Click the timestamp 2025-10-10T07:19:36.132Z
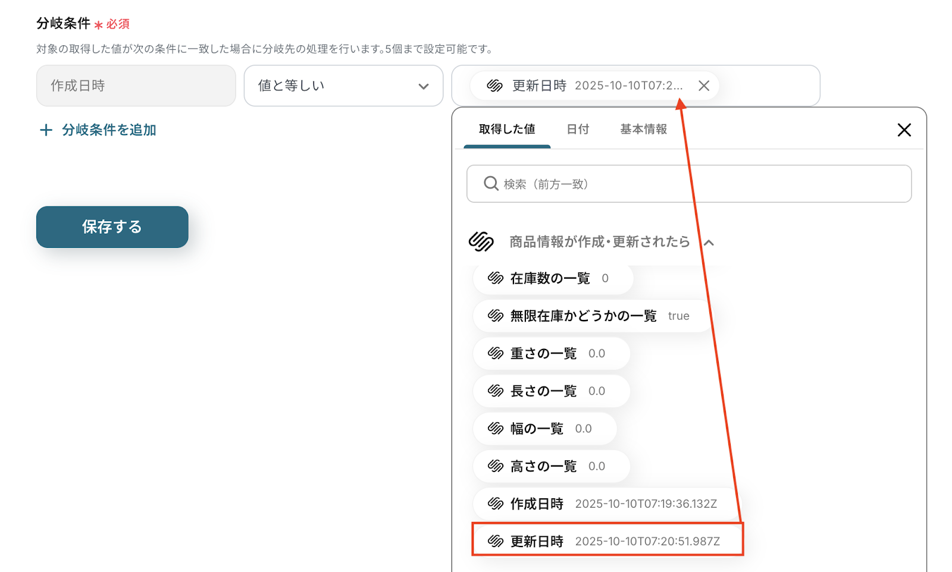The image size is (952, 572). click(x=646, y=504)
